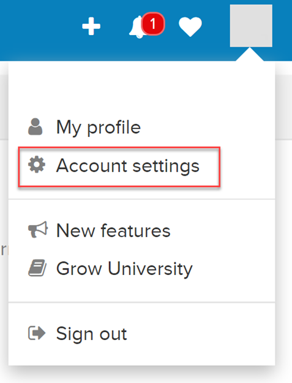The image size is (292, 383).
Task: Open the New features link
Action: [113, 231]
